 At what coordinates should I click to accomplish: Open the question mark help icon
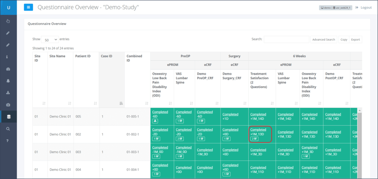pos(8,141)
